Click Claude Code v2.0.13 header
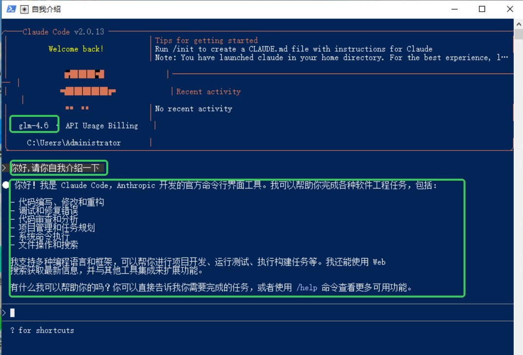523x355 pixels. (63, 32)
